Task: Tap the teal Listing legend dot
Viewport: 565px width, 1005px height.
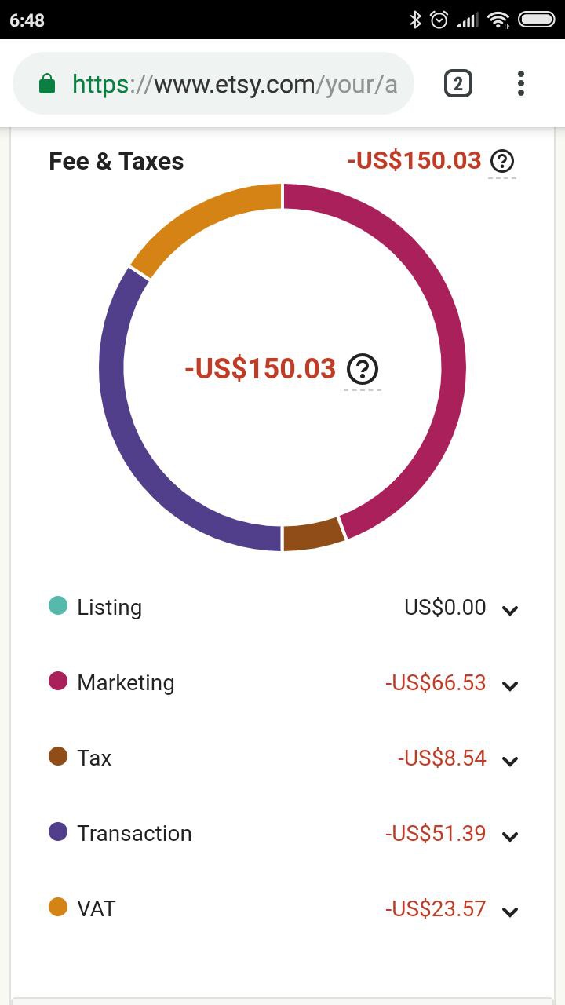Action: [58, 605]
